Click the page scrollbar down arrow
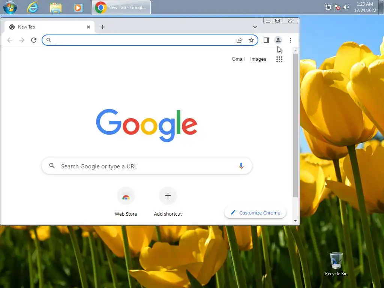The height and width of the screenshot is (288, 384). tap(295, 220)
